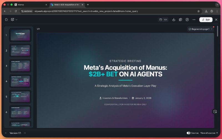Click the 1/9 page counter
222x139 pixels.
pos(38,29)
